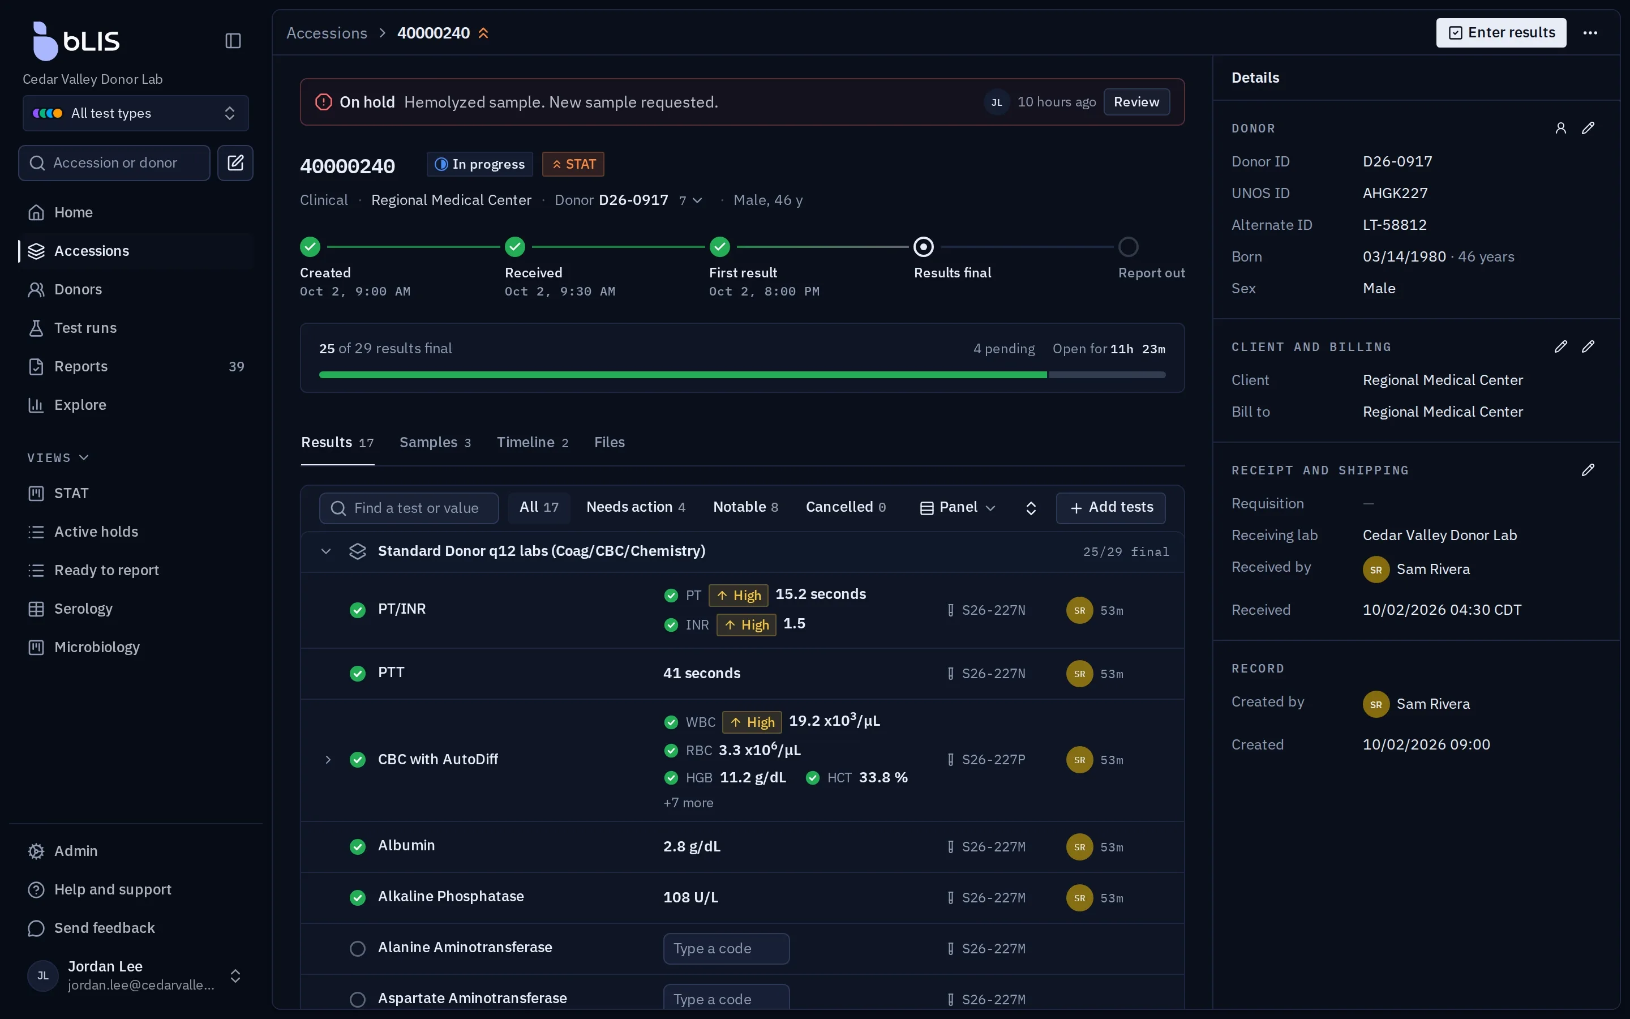Screen dimensions: 1630x1019
Task: Click the Find a test or value field
Action: click(x=409, y=508)
